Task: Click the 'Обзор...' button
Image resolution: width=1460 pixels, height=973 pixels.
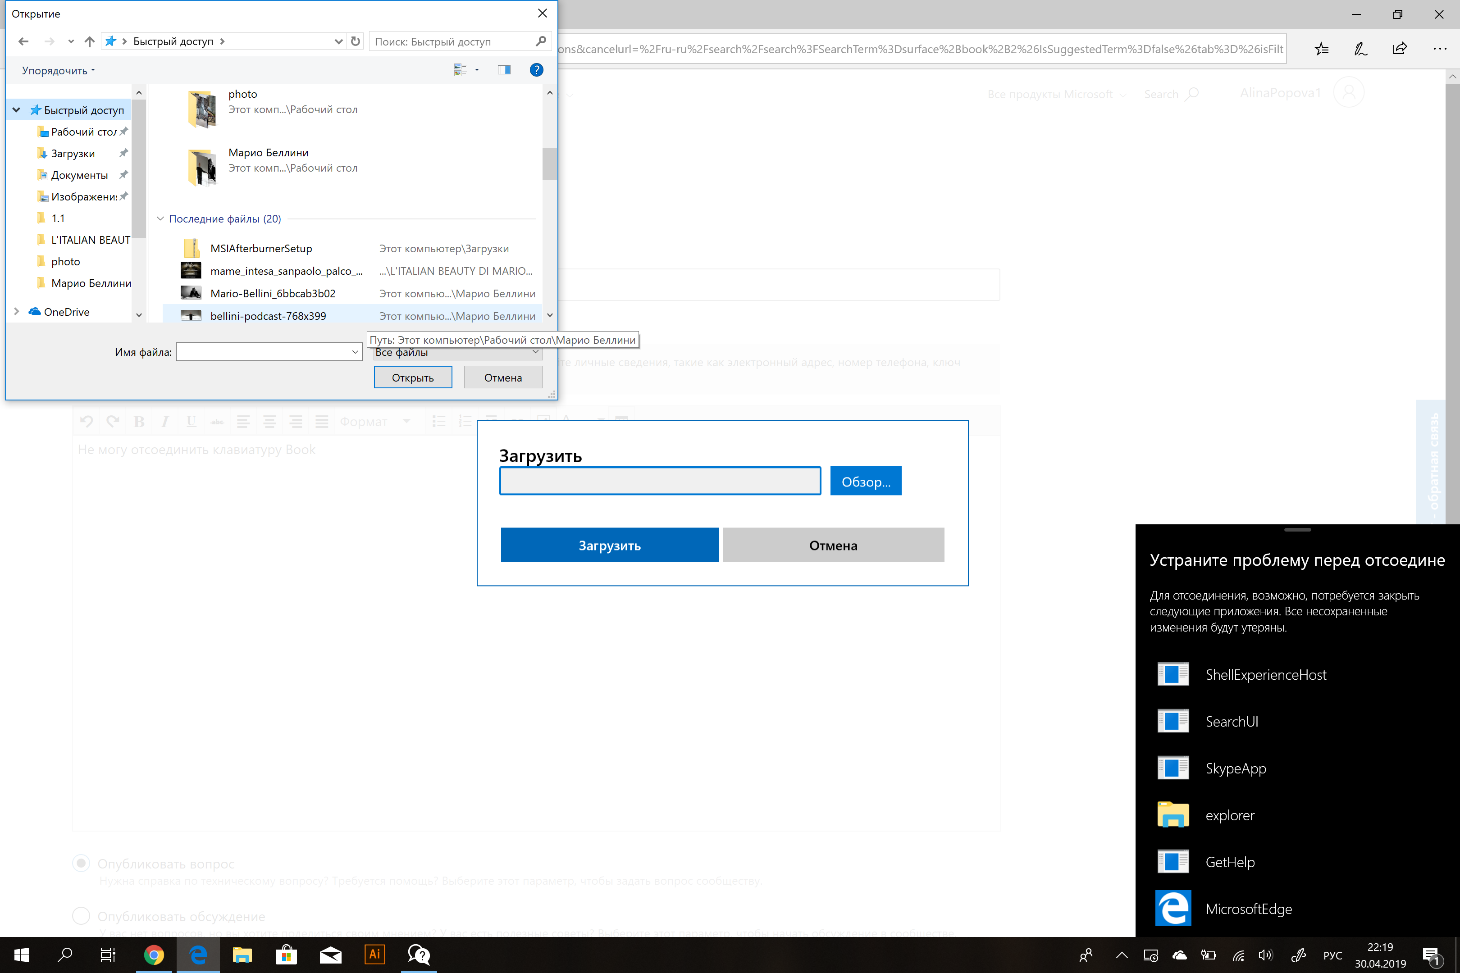Action: (865, 482)
